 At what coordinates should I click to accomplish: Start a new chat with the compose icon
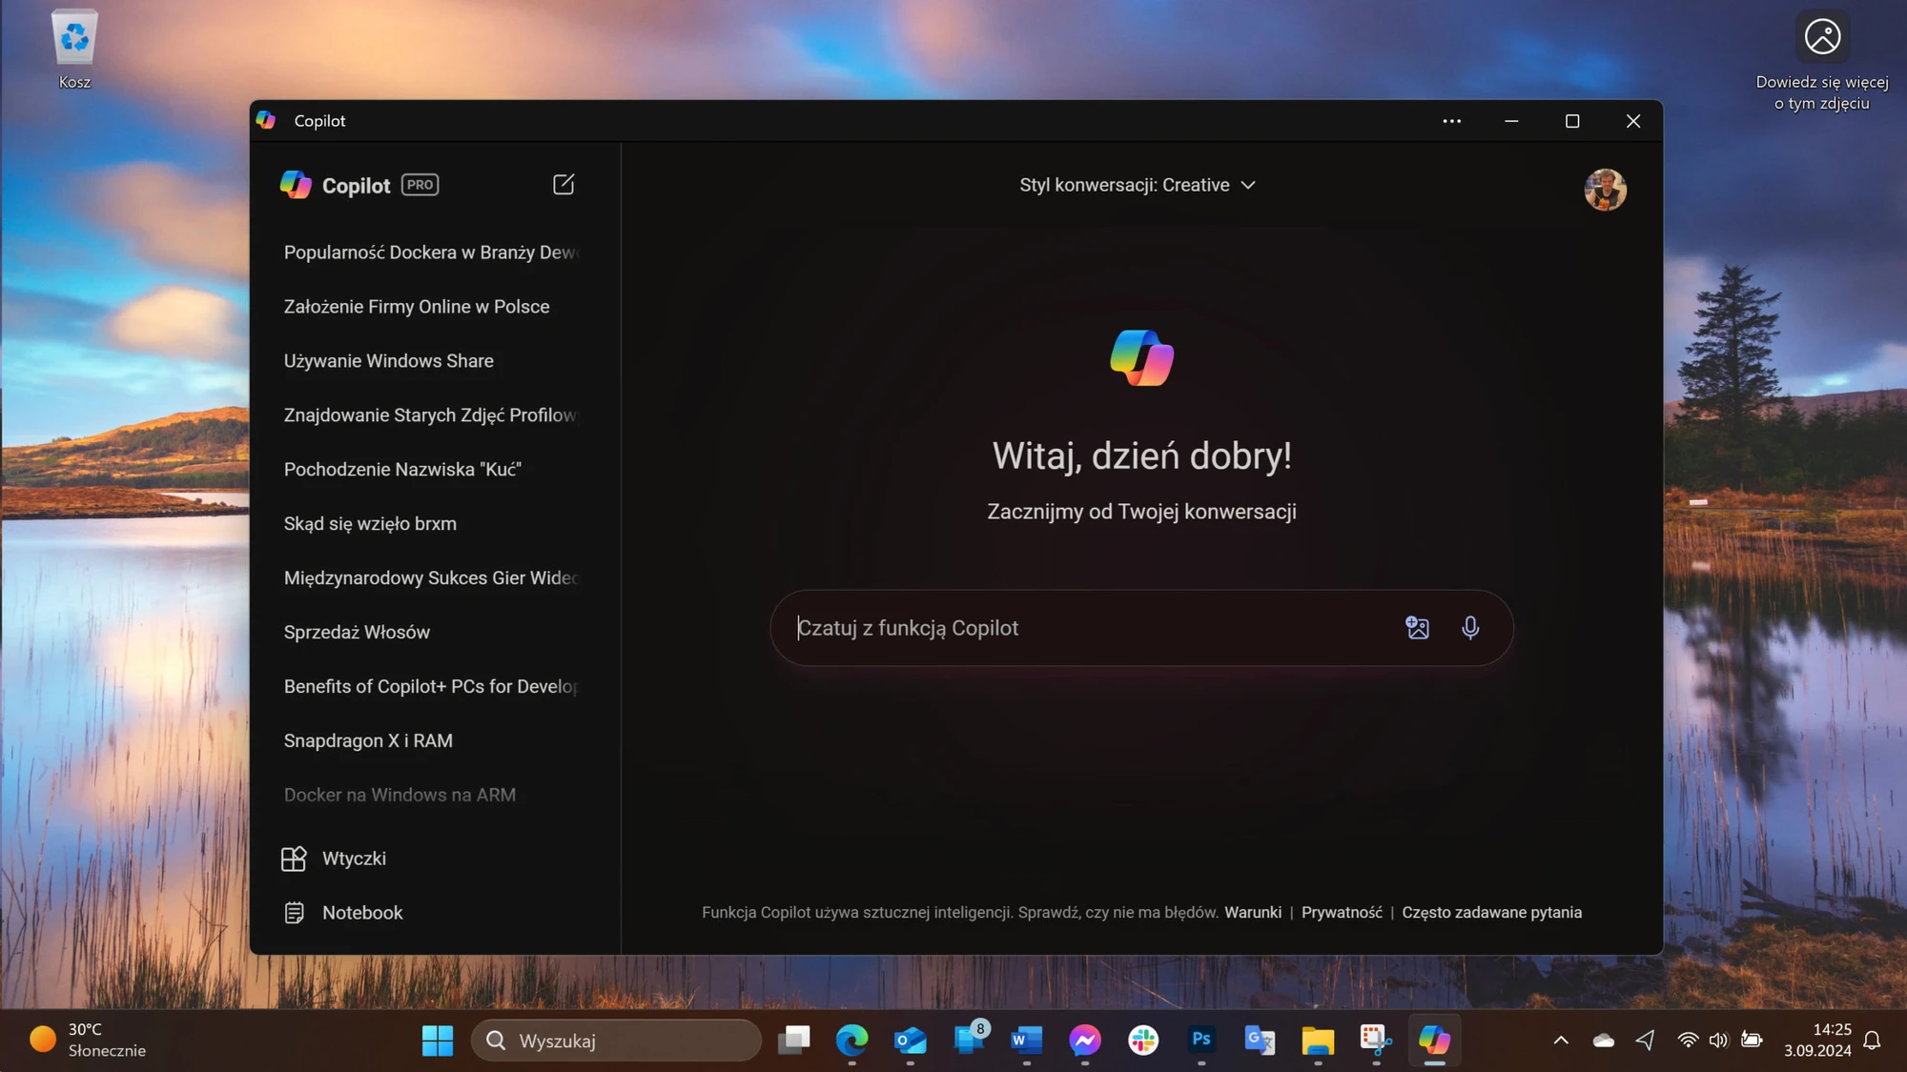pyautogui.click(x=564, y=184)
